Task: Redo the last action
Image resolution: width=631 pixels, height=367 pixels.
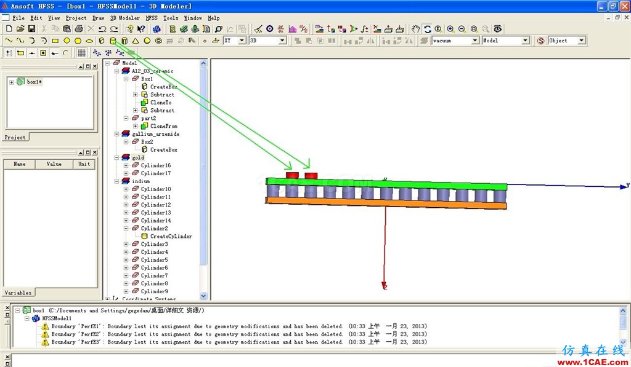Action: (114, 29)
